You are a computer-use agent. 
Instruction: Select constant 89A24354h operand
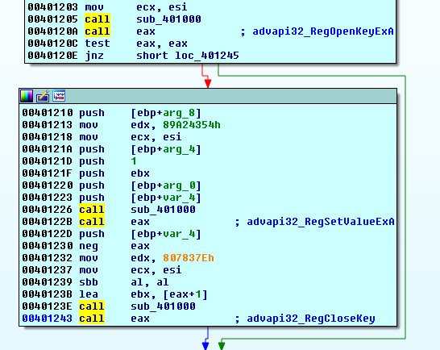[x=192, y=125]
